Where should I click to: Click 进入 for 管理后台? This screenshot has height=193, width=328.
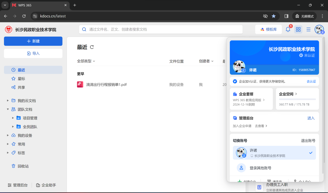pos(311,118)
